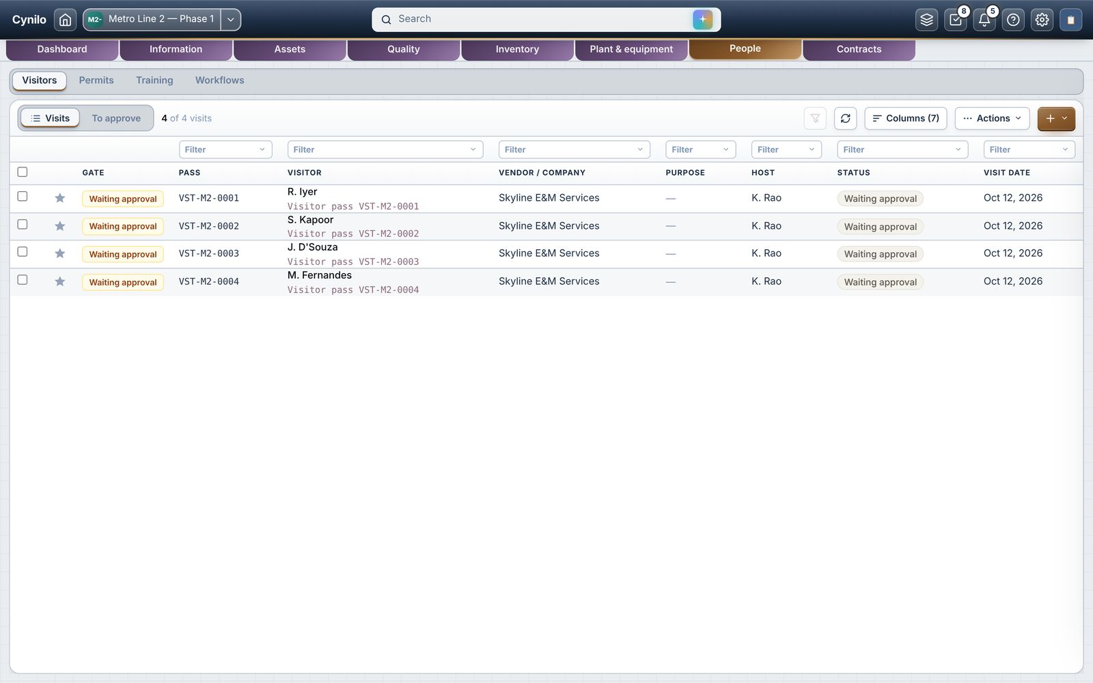Open the tasks icon with badge 8

(x=956, y=20)
